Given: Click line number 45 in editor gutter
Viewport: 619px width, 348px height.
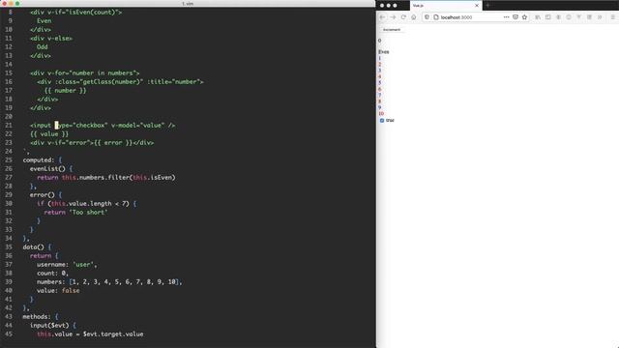Looking at the screenshot, I should tap(9, 334).
